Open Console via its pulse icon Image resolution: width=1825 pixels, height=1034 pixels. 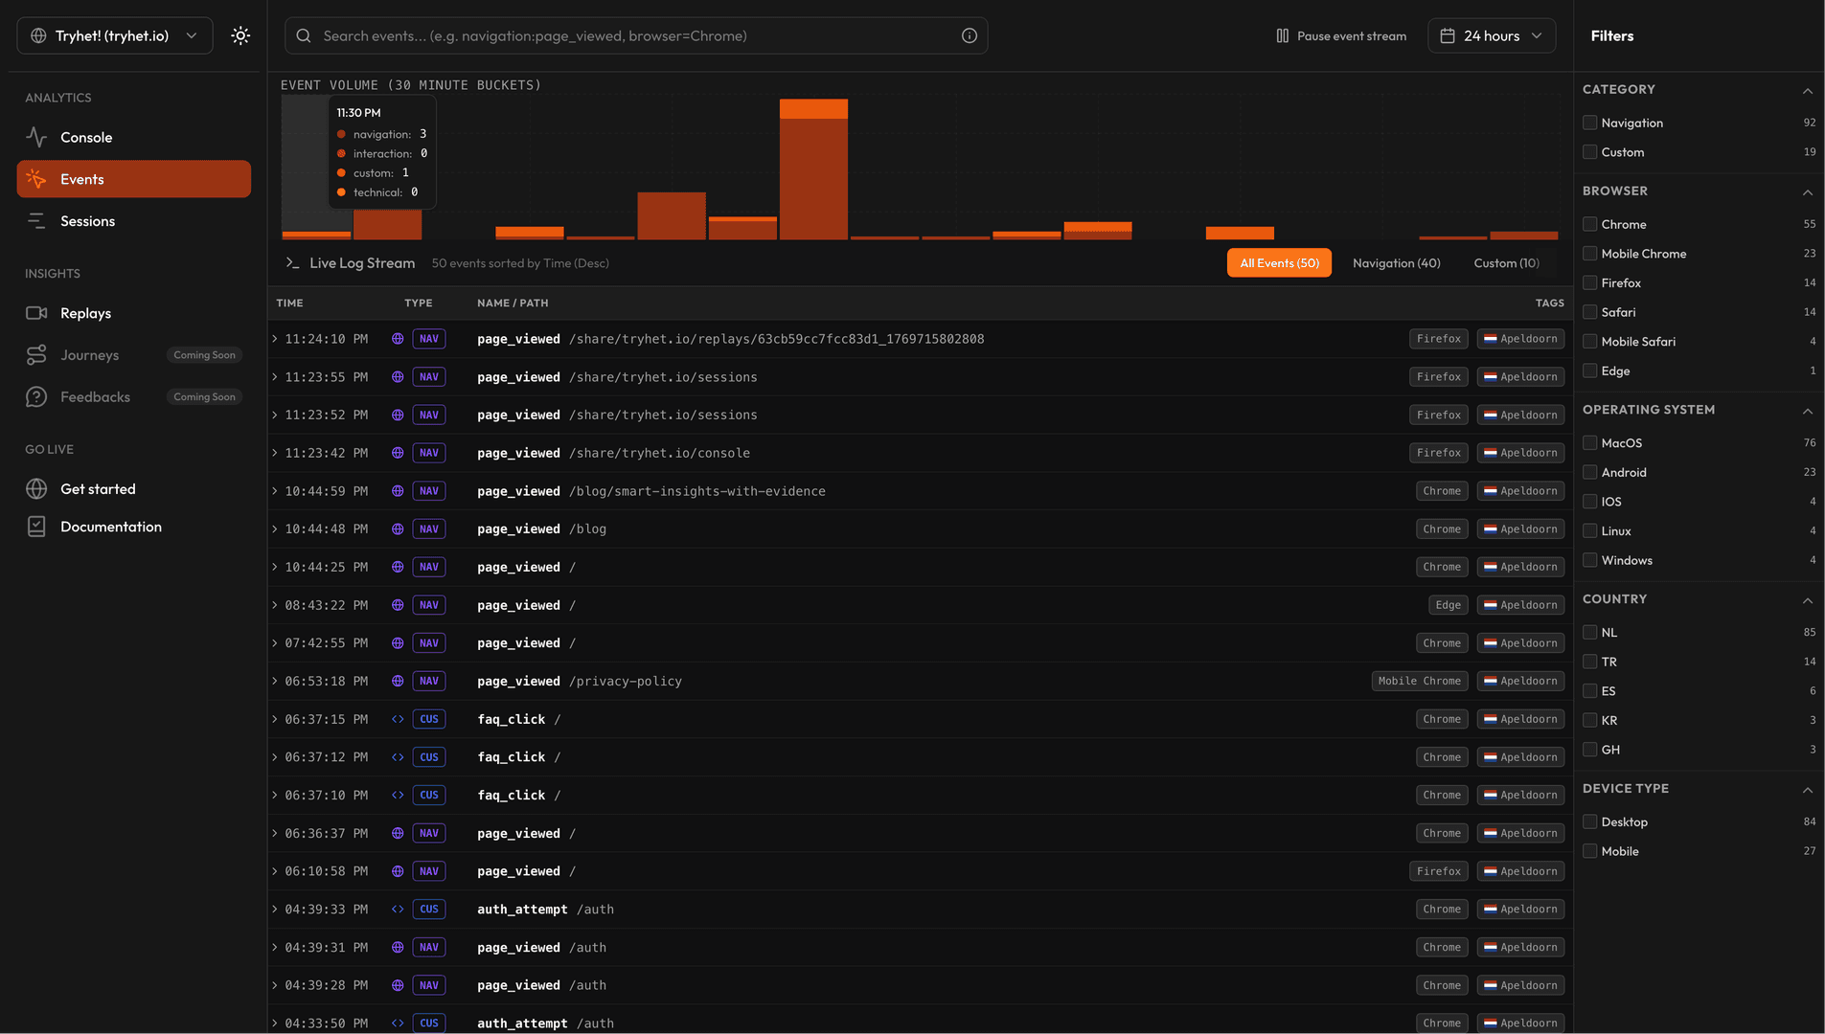tap(36, 137)
